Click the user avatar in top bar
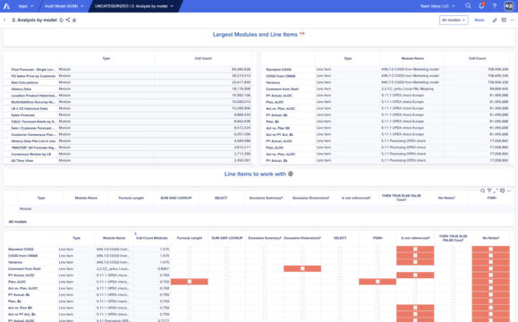Screen dimensions: 518x322 pyautogui.click(x=509, y=6)
